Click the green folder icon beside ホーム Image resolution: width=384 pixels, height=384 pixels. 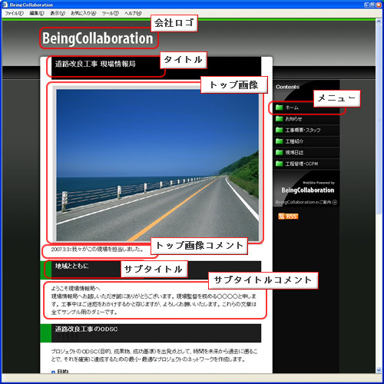(x=279, y=108)
